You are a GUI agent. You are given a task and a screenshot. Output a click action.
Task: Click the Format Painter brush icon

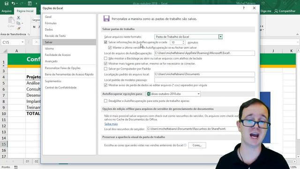click(19, 28)
